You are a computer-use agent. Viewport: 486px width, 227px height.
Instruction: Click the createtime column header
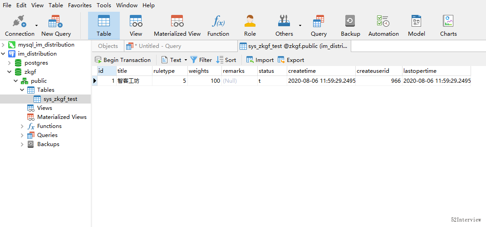click(x=321, y=71)
